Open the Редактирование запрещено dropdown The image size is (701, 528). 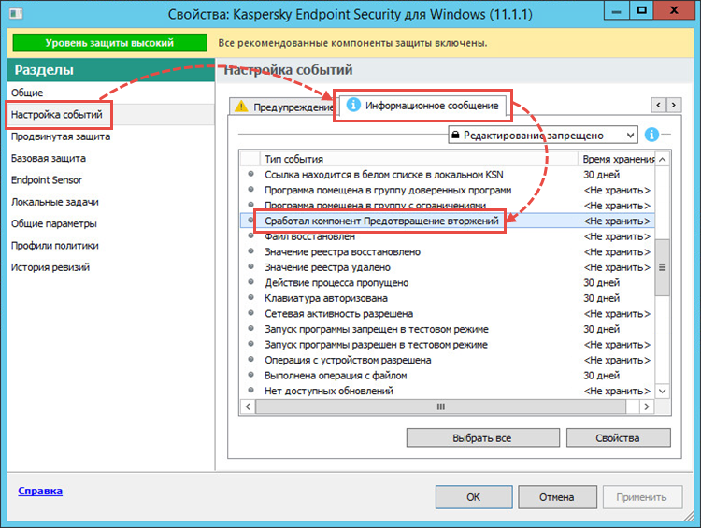pyautogui.click(x=543, y=135)
